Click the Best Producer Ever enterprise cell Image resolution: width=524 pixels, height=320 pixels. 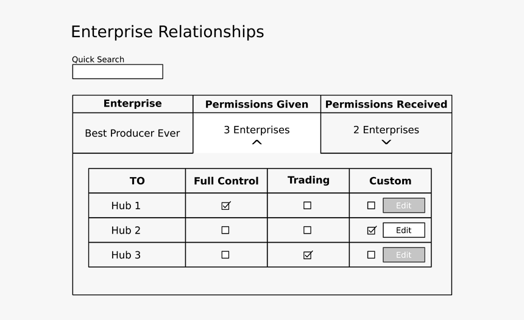pyautogui.click(x=132, y=133)
